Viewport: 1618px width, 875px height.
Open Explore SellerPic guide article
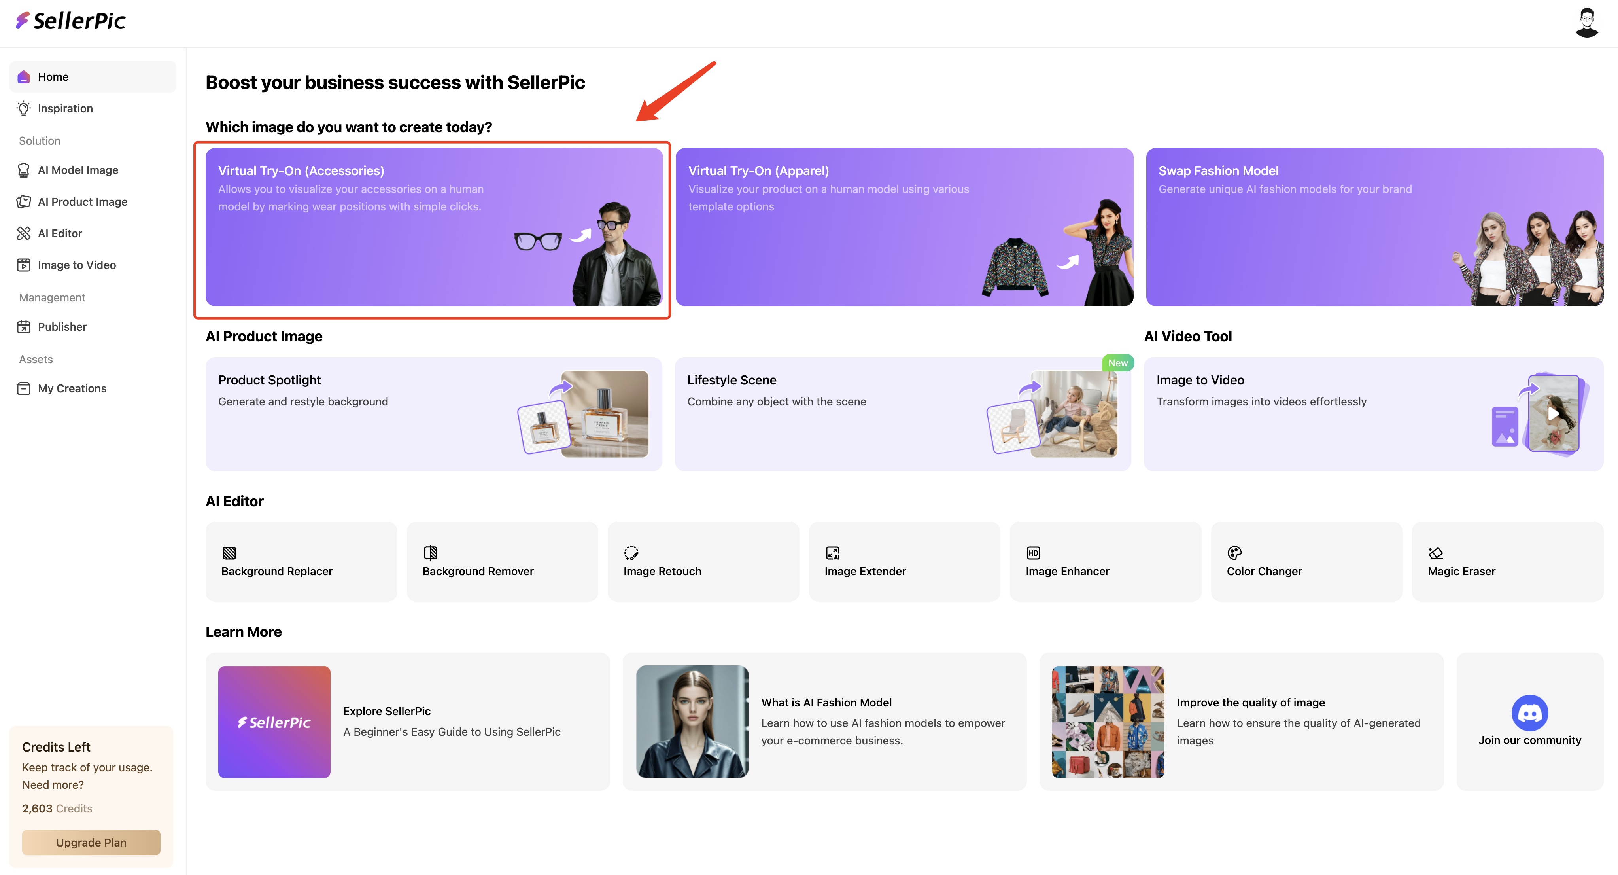click(x=408, y=722)
